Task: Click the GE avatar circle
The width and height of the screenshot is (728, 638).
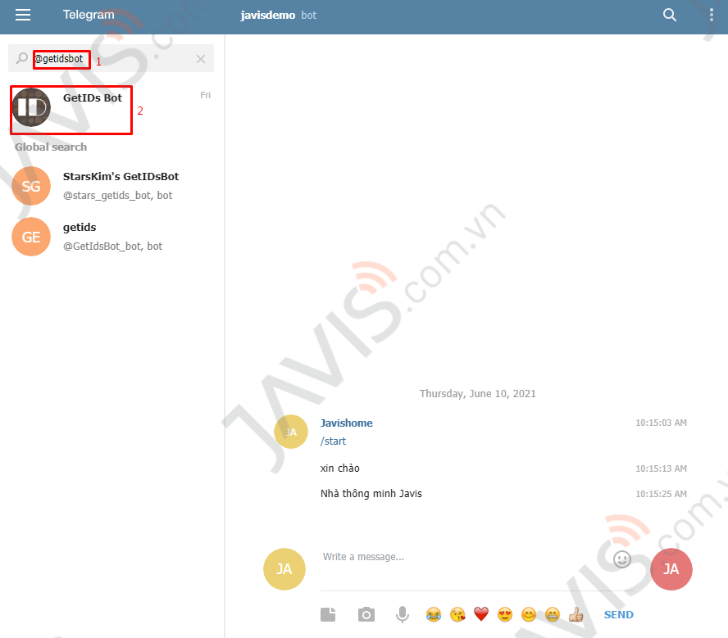Action: coord(31,237)
